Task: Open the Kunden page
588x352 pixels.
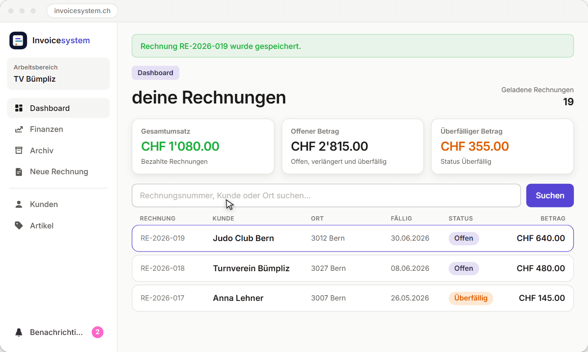Action: coord(59,204)
